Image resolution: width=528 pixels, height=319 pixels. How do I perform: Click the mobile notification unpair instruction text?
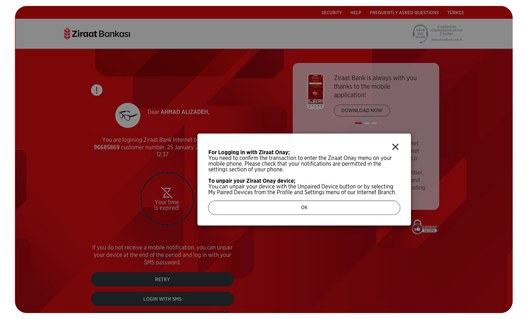point(162,255)
